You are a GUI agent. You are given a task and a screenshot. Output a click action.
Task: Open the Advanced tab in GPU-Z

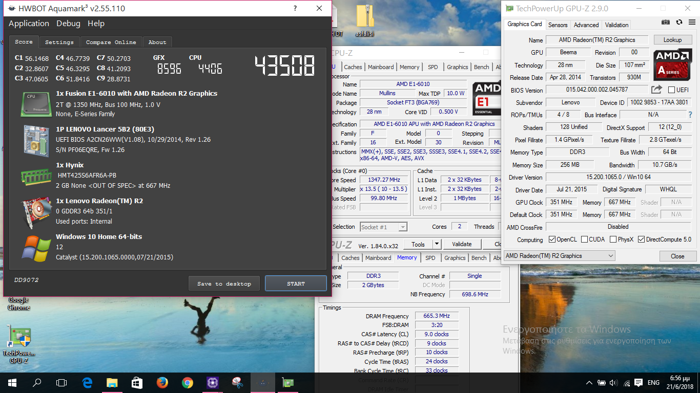point(586,25)
